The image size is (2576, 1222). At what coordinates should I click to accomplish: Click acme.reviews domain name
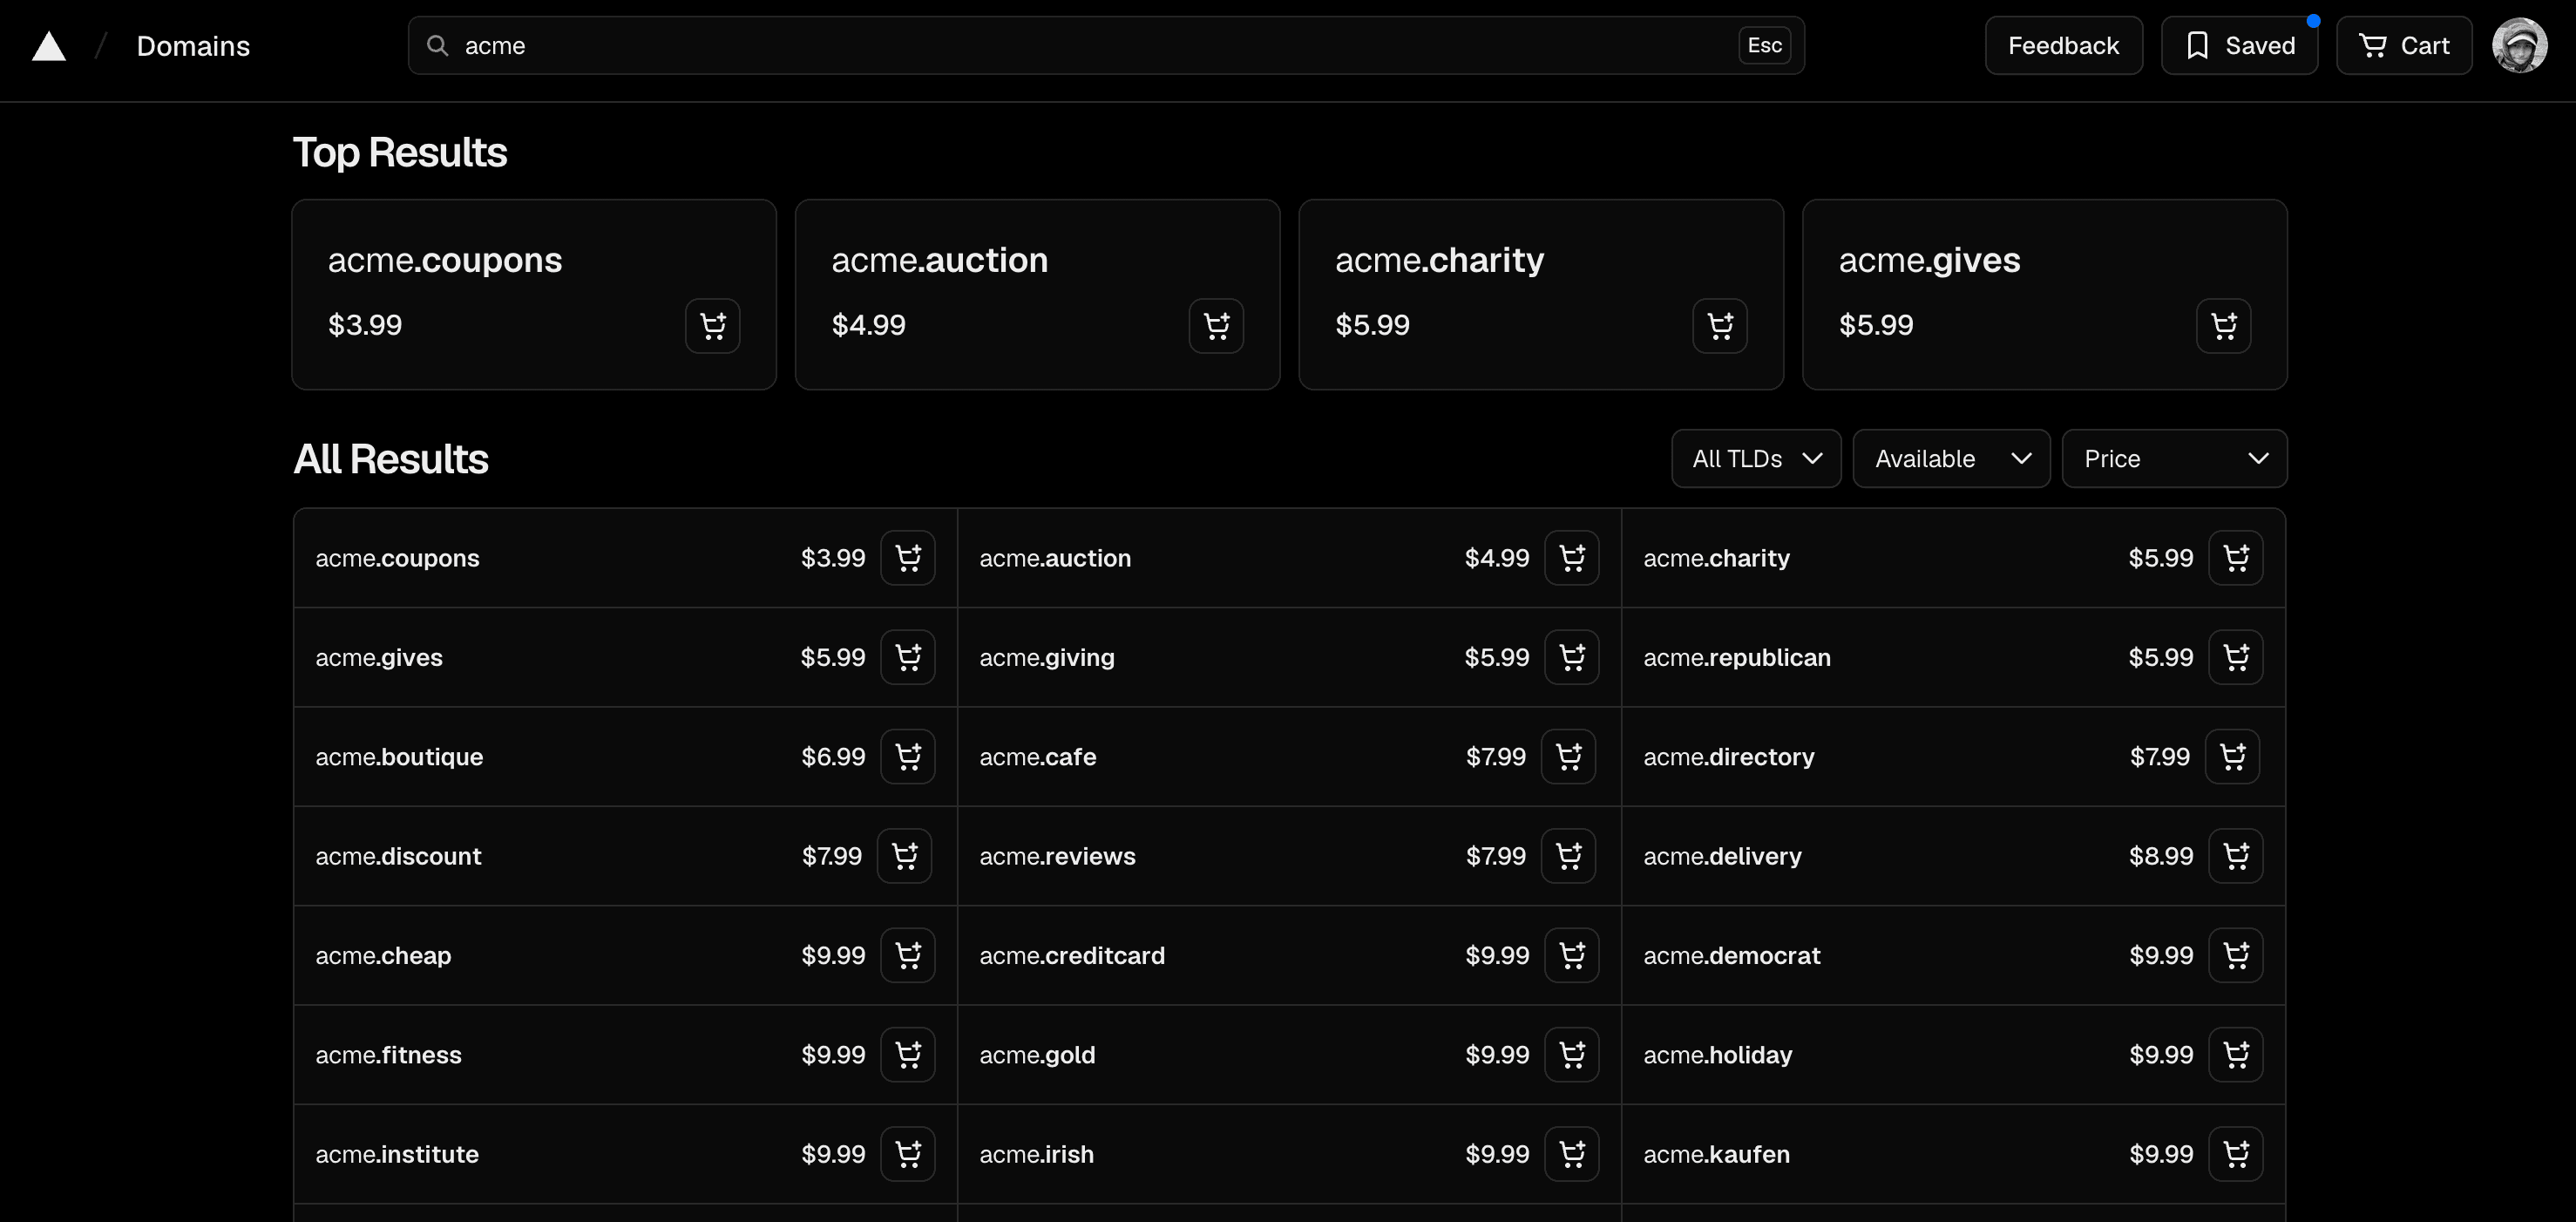coord(1057,856)
